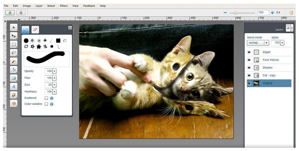Choose the Paint Bucket fill tool
Screen dimensions: 299x151
(14, 69)
